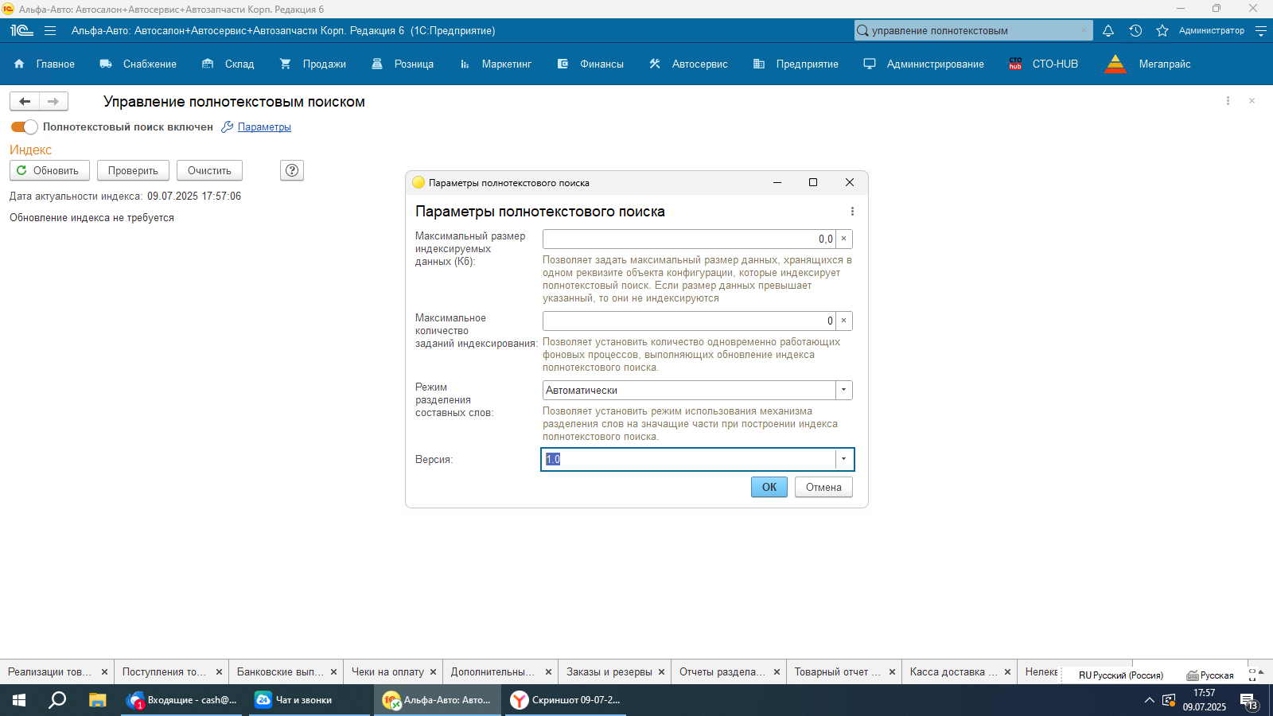Open the Маркетинг section
Image resolution: width=1273 pixels, height=716 pixels.
(495, 64)
